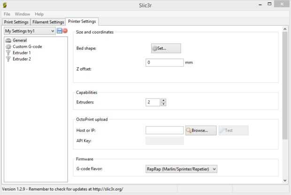Click the scrollbar up arrow
Screen dimensions: 291x195
point(285,29)
